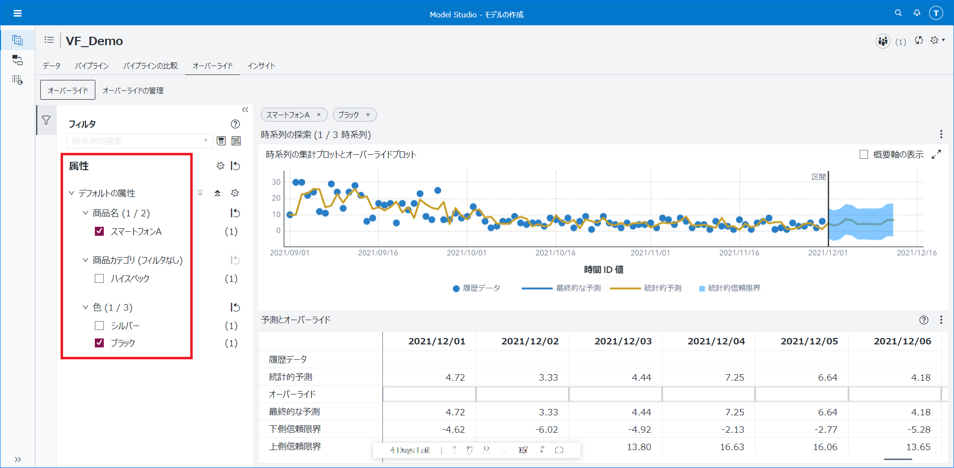Check the ハイスペック checkbox
Viewport: 954px width, 468px height.
(x=99, y=278)
